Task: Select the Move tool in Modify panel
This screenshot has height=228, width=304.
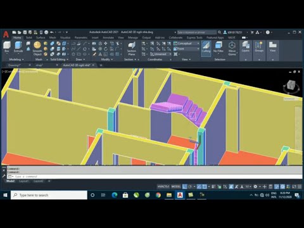Action: tap(106, 43)
